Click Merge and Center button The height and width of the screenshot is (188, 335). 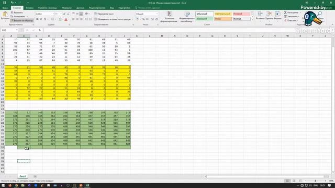pyautogui.click(x=113, y=19)
